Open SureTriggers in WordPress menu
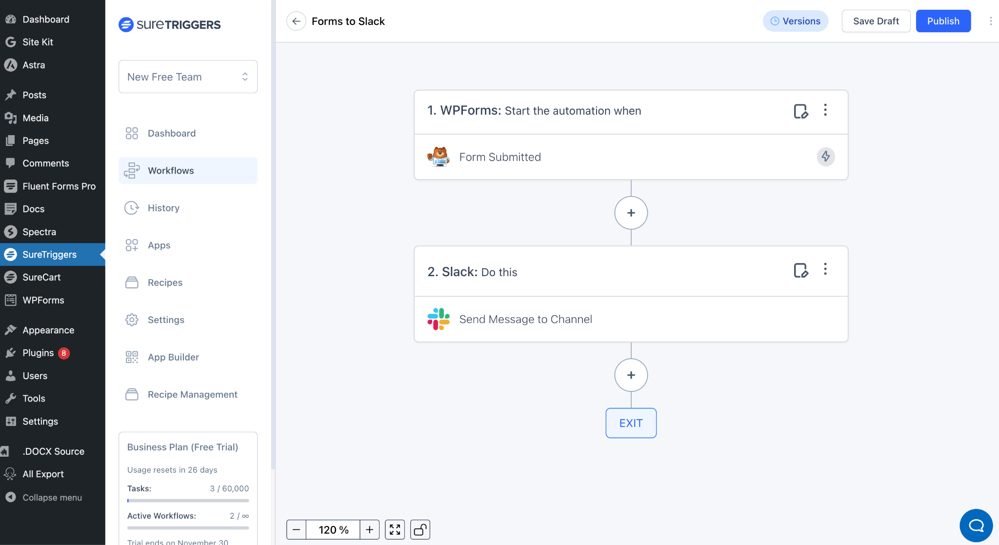Screen dimensions: 999x545 53,254
